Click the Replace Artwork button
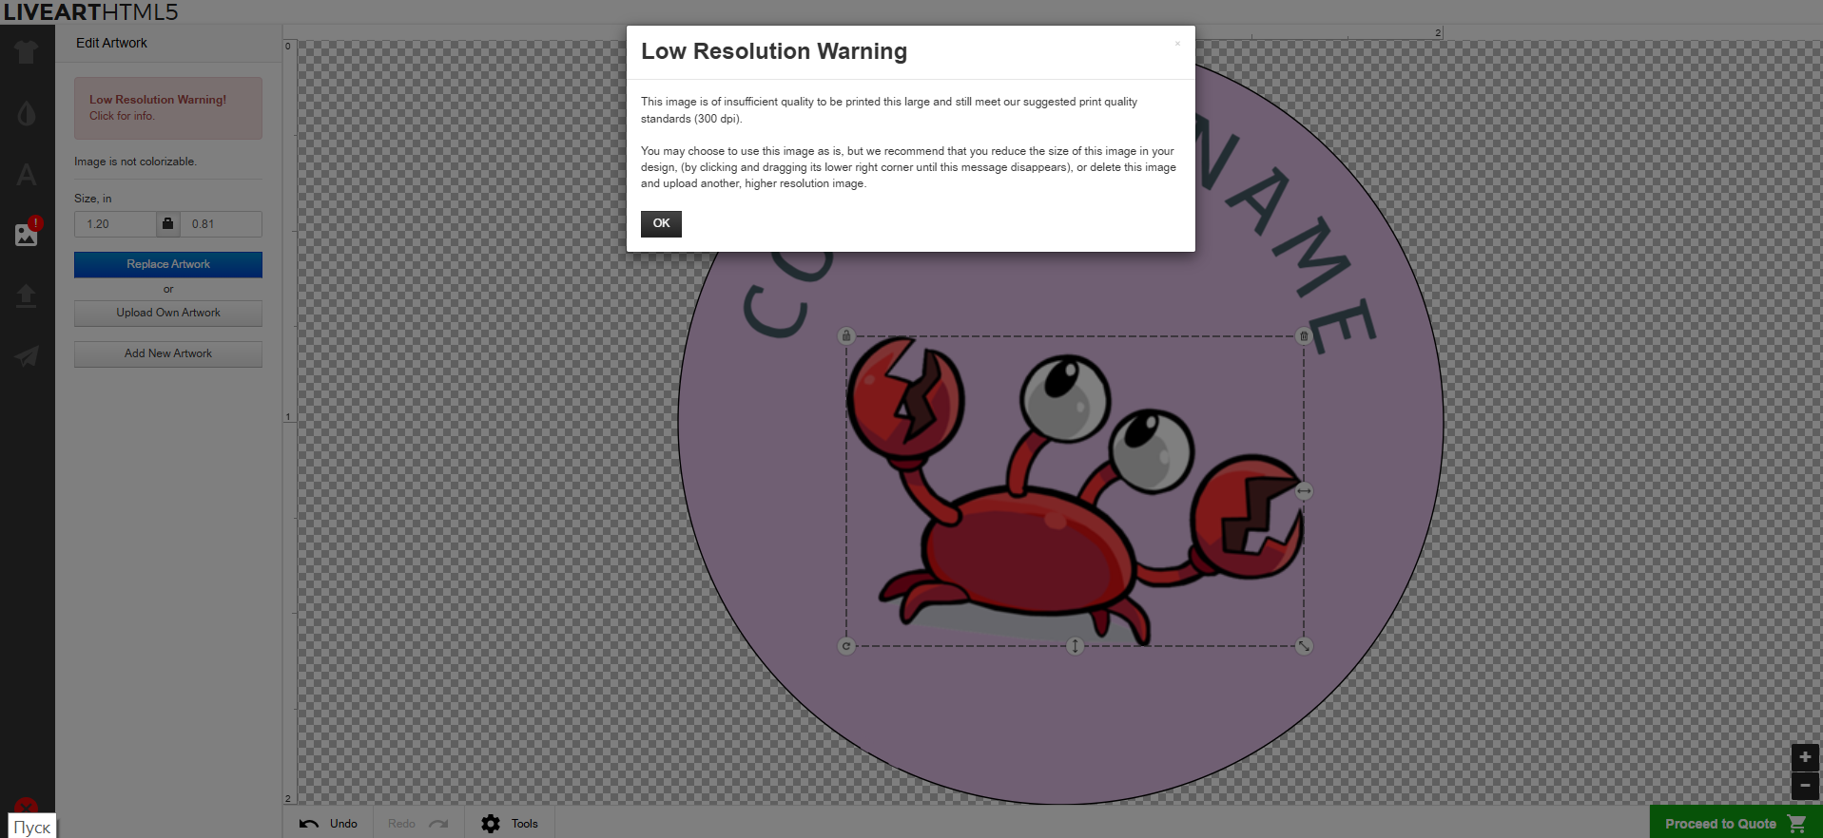The image size is (1823, 838). point(168,264)
